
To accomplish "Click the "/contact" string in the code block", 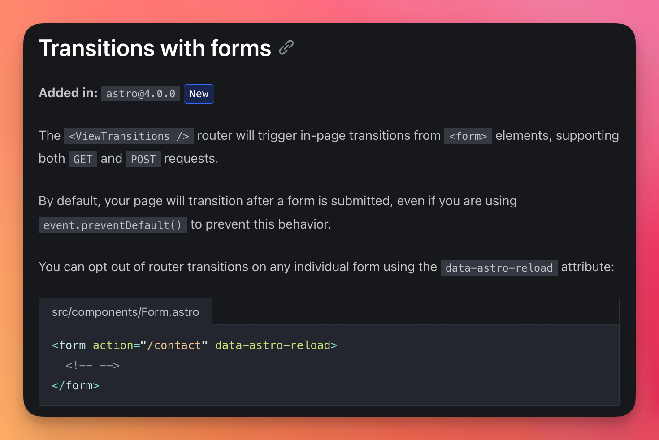I will click(x=174, y=345).
